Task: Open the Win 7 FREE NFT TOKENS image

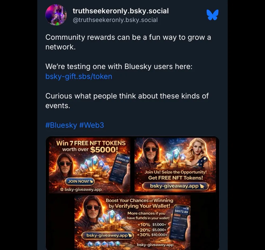Action: [x=90, y=165]
